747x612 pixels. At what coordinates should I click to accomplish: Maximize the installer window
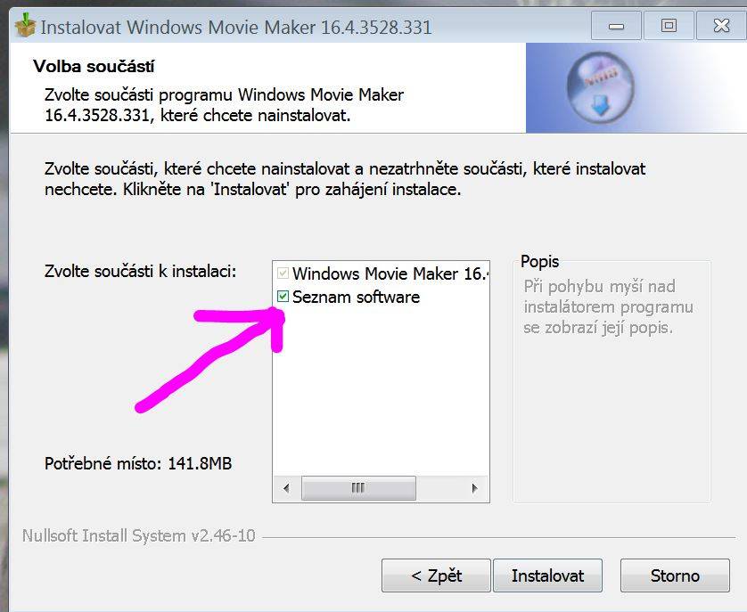pyautogui.click(x=669, y=26)
